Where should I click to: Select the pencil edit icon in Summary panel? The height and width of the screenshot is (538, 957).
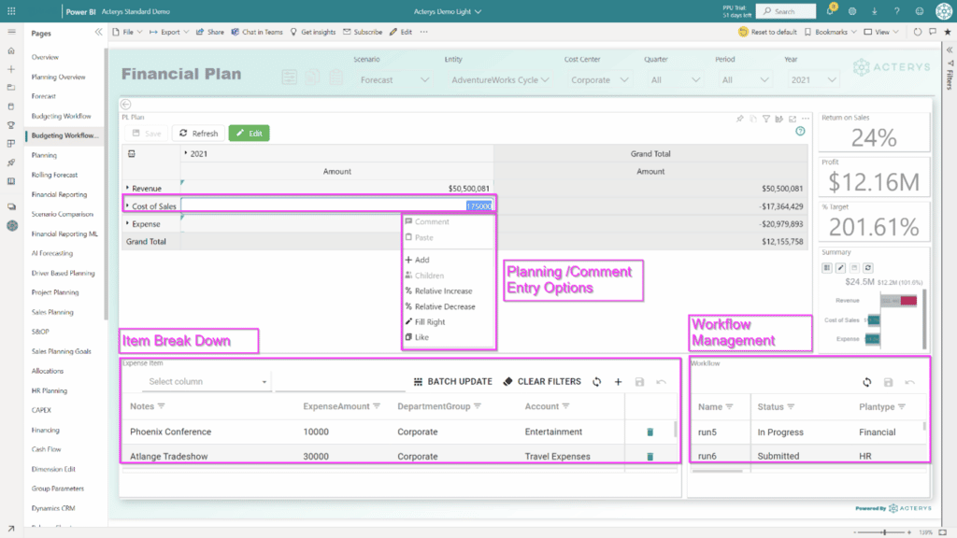[x=840, y=267]
